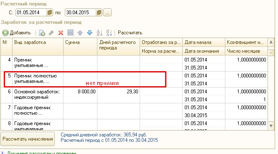Click the ellipsis period selection button

(107, 13)
